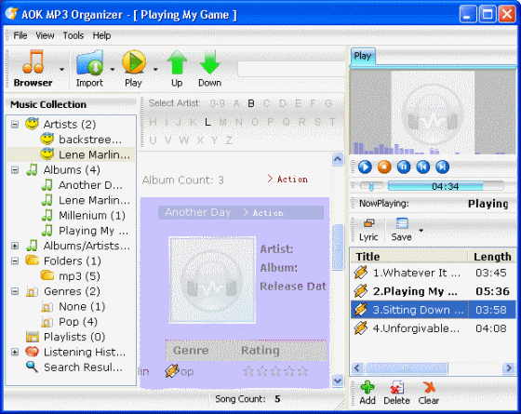This screenshot has height=414, width=521.
Task: Collapse the Artists (2) node
Action: [15, 125]
